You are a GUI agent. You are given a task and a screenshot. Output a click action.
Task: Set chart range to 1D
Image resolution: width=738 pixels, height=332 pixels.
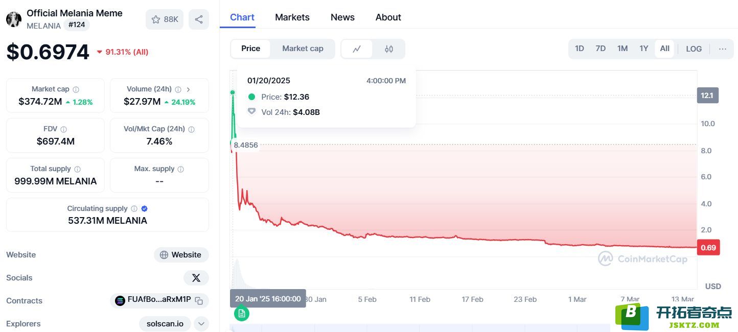coord(579,49)
